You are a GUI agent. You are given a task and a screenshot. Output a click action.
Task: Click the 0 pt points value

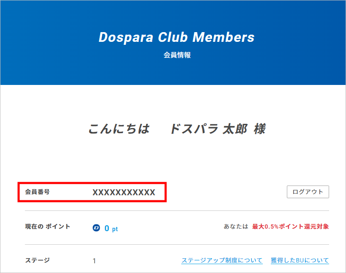[111, 228]
